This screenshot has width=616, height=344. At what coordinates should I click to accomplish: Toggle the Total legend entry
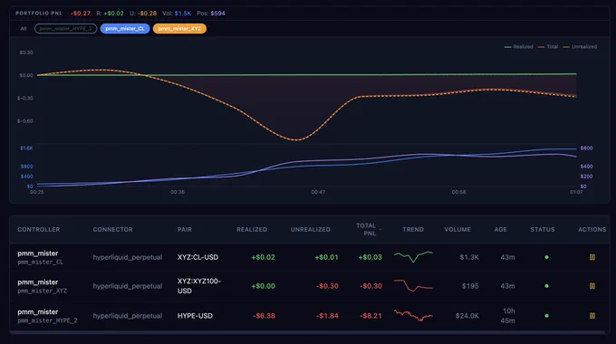[548, 47]
